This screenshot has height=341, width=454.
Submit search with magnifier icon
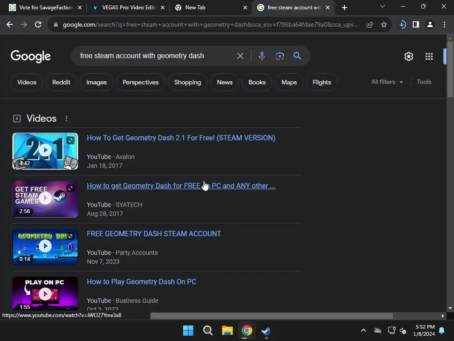297,56
